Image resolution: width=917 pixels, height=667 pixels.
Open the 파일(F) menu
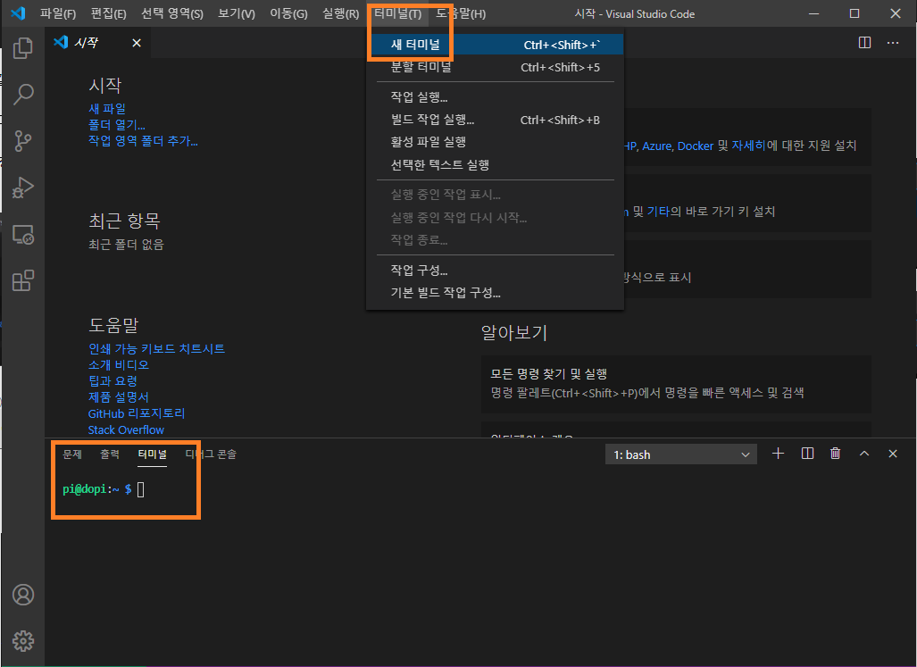coord(58,13)
